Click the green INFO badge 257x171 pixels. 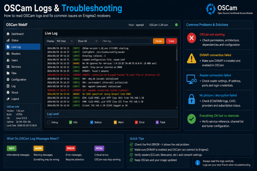11,148
